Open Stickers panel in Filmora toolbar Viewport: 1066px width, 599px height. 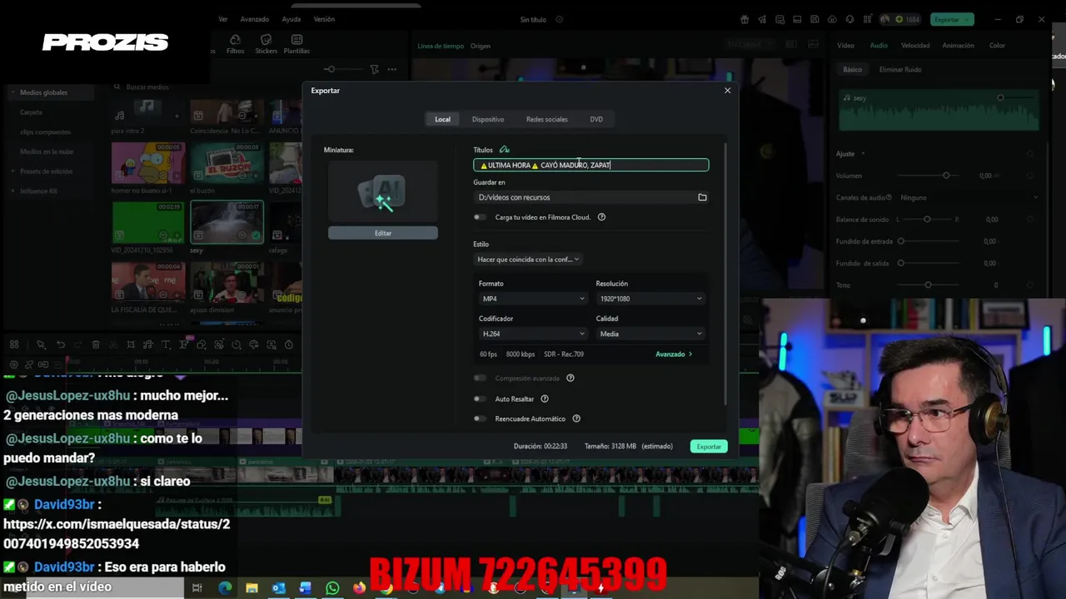tap(266, 44)
